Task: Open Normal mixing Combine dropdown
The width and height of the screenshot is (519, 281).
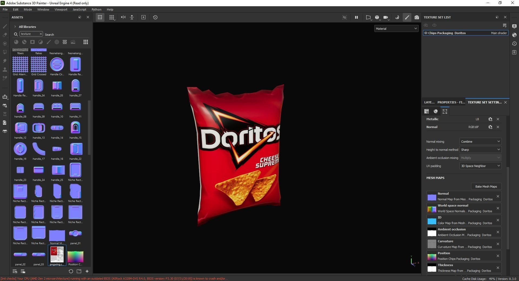Action: click(480, 142)
